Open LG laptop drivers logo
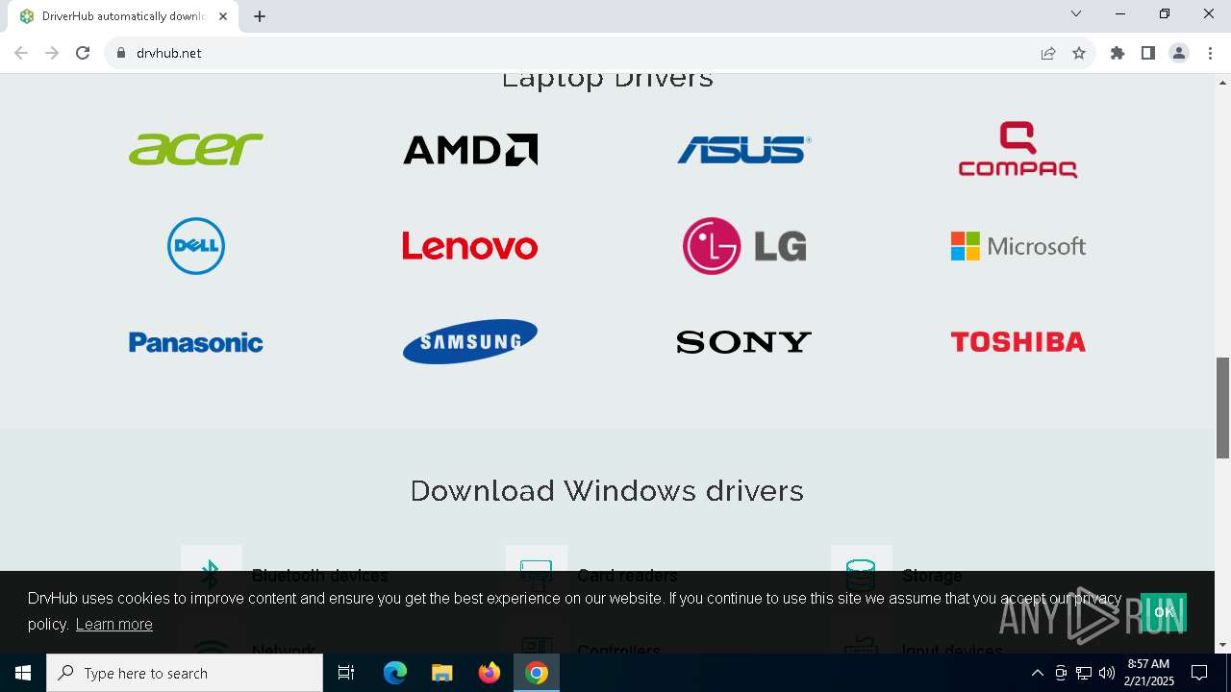The height and width of the screenshot is (692, 1231). point(744,246)
